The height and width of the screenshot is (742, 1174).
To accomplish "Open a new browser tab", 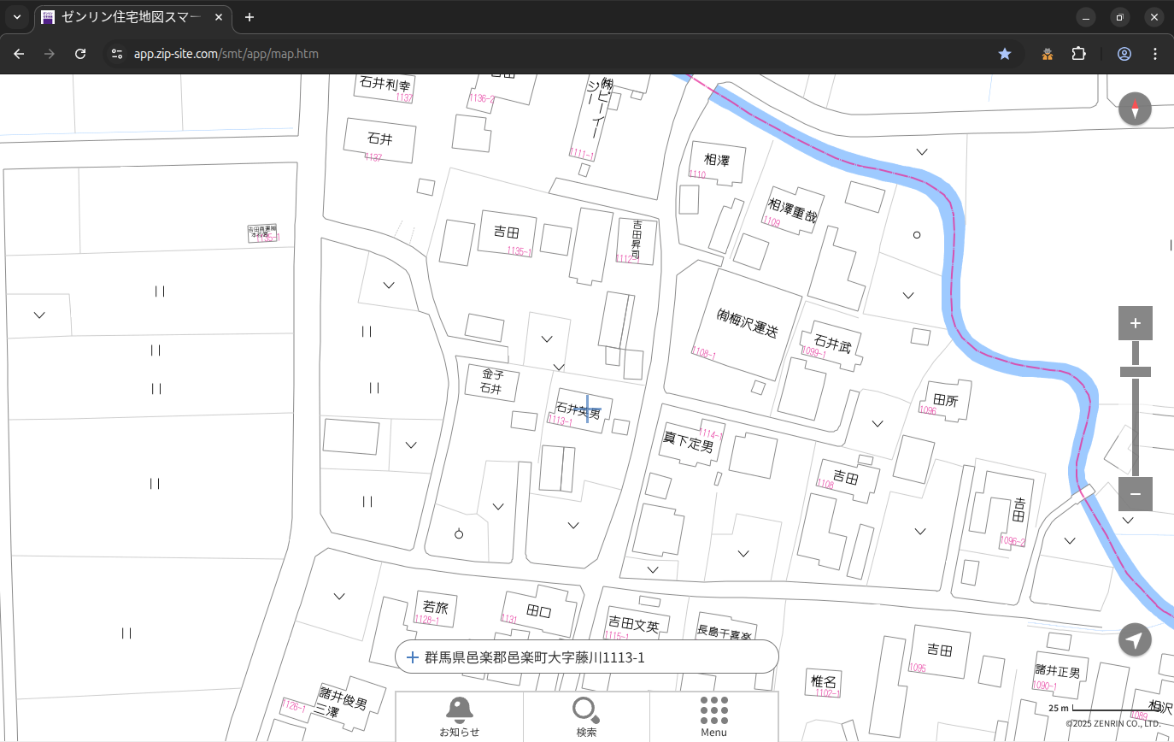I will 249,17.
